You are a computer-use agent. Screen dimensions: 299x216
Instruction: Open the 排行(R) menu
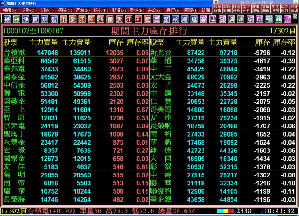[x=173, y=10]
